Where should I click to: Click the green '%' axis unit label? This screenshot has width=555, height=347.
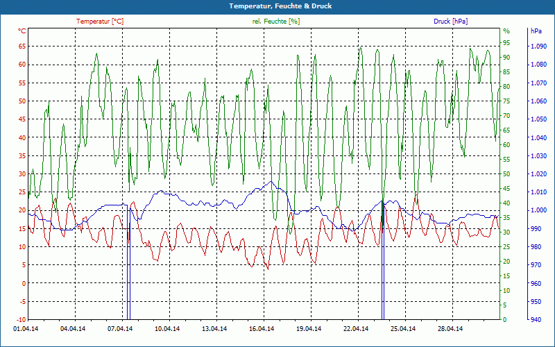point(506,31)
